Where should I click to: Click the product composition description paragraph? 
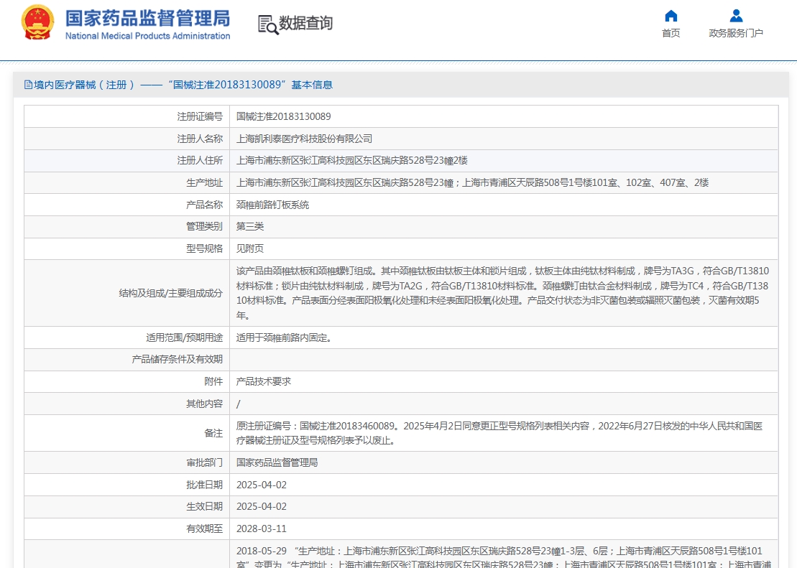click(502, 293)
